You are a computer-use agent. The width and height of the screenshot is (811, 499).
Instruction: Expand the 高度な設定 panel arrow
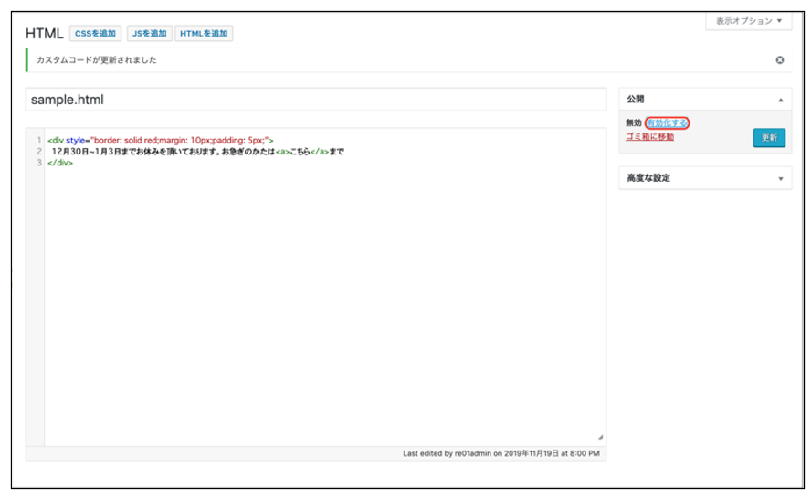[x=780, y=179]
